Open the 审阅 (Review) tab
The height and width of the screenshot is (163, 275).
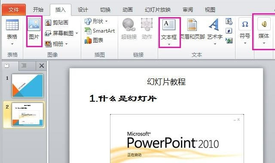point(188,9)
